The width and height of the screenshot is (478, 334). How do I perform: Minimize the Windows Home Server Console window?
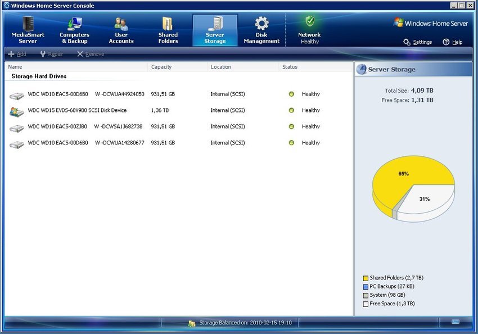tap(454, 6)
